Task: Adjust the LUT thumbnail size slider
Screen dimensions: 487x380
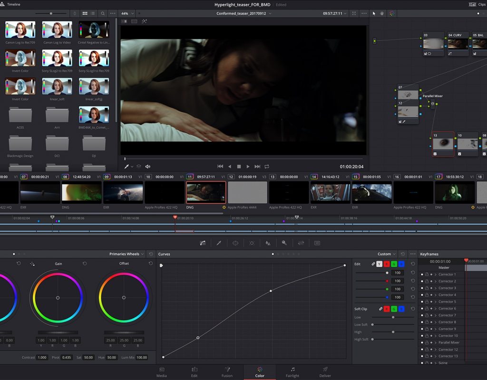Action: pos(51,14)
